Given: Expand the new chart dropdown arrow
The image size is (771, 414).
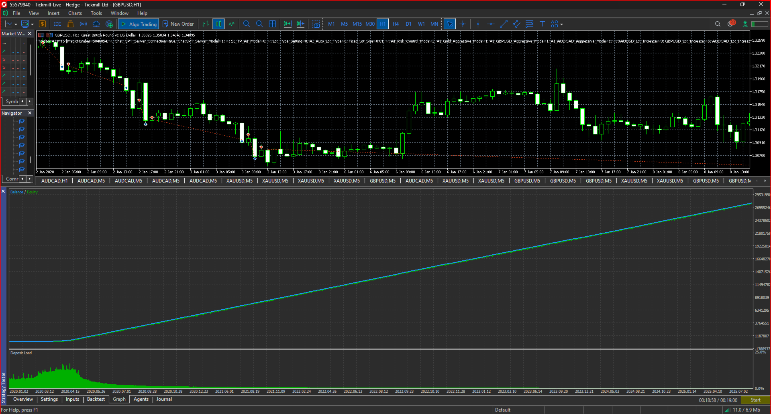Looking at the screenshot, I should click(x=16, y=24).
